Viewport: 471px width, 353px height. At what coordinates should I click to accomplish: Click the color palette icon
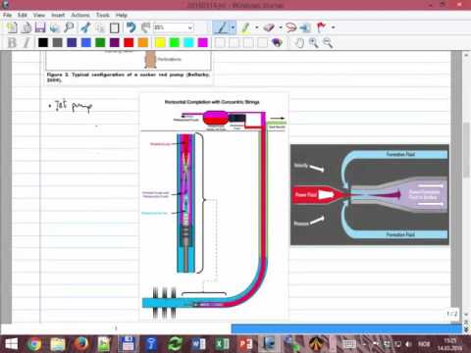coord(277,42)
